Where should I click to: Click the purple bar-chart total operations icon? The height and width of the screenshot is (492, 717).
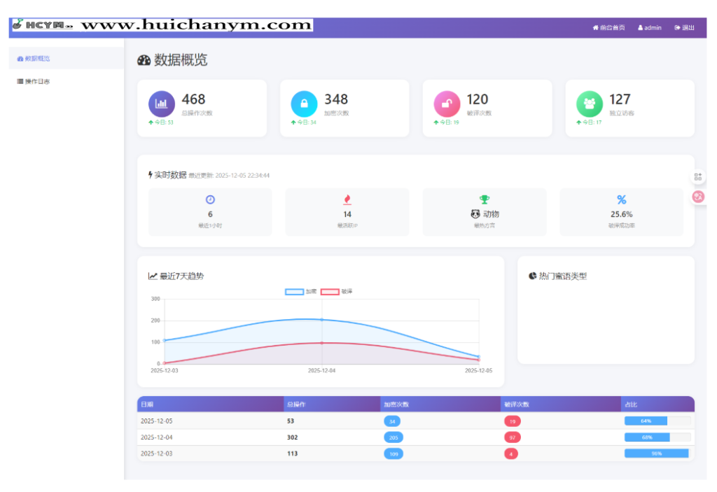(162, 104)
